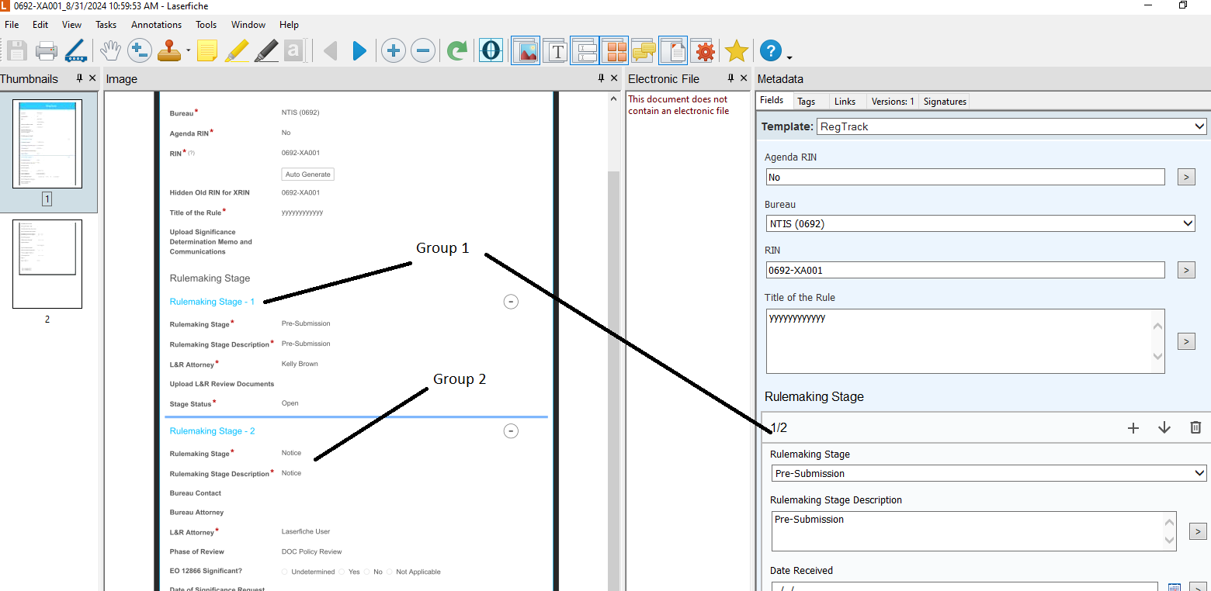1211x591 pixels.
Task: Activate the yellow Highlighter tool
Action: pyautogui.click(x=236, y=51)
